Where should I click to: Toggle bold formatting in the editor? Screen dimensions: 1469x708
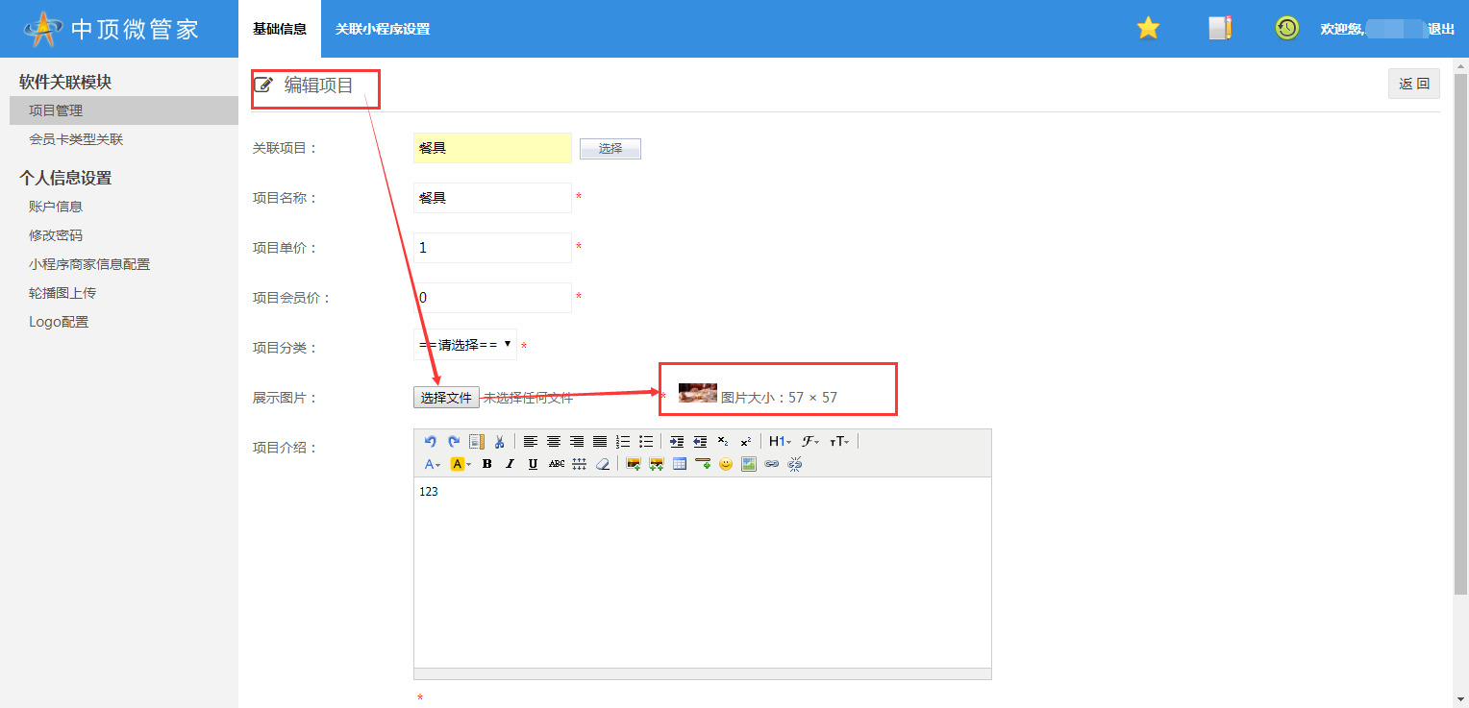point(486,464)
